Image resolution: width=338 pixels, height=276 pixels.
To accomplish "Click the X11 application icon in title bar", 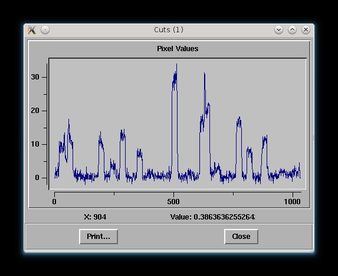I will pyautogui.click(x=32, y=30).
